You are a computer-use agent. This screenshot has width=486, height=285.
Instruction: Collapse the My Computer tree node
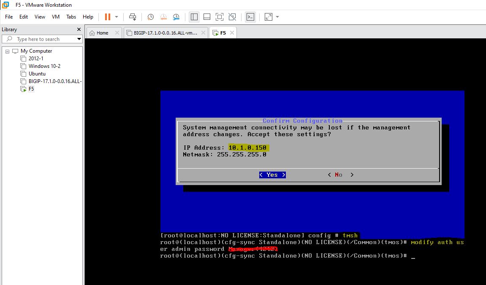[x=7, y=51]
